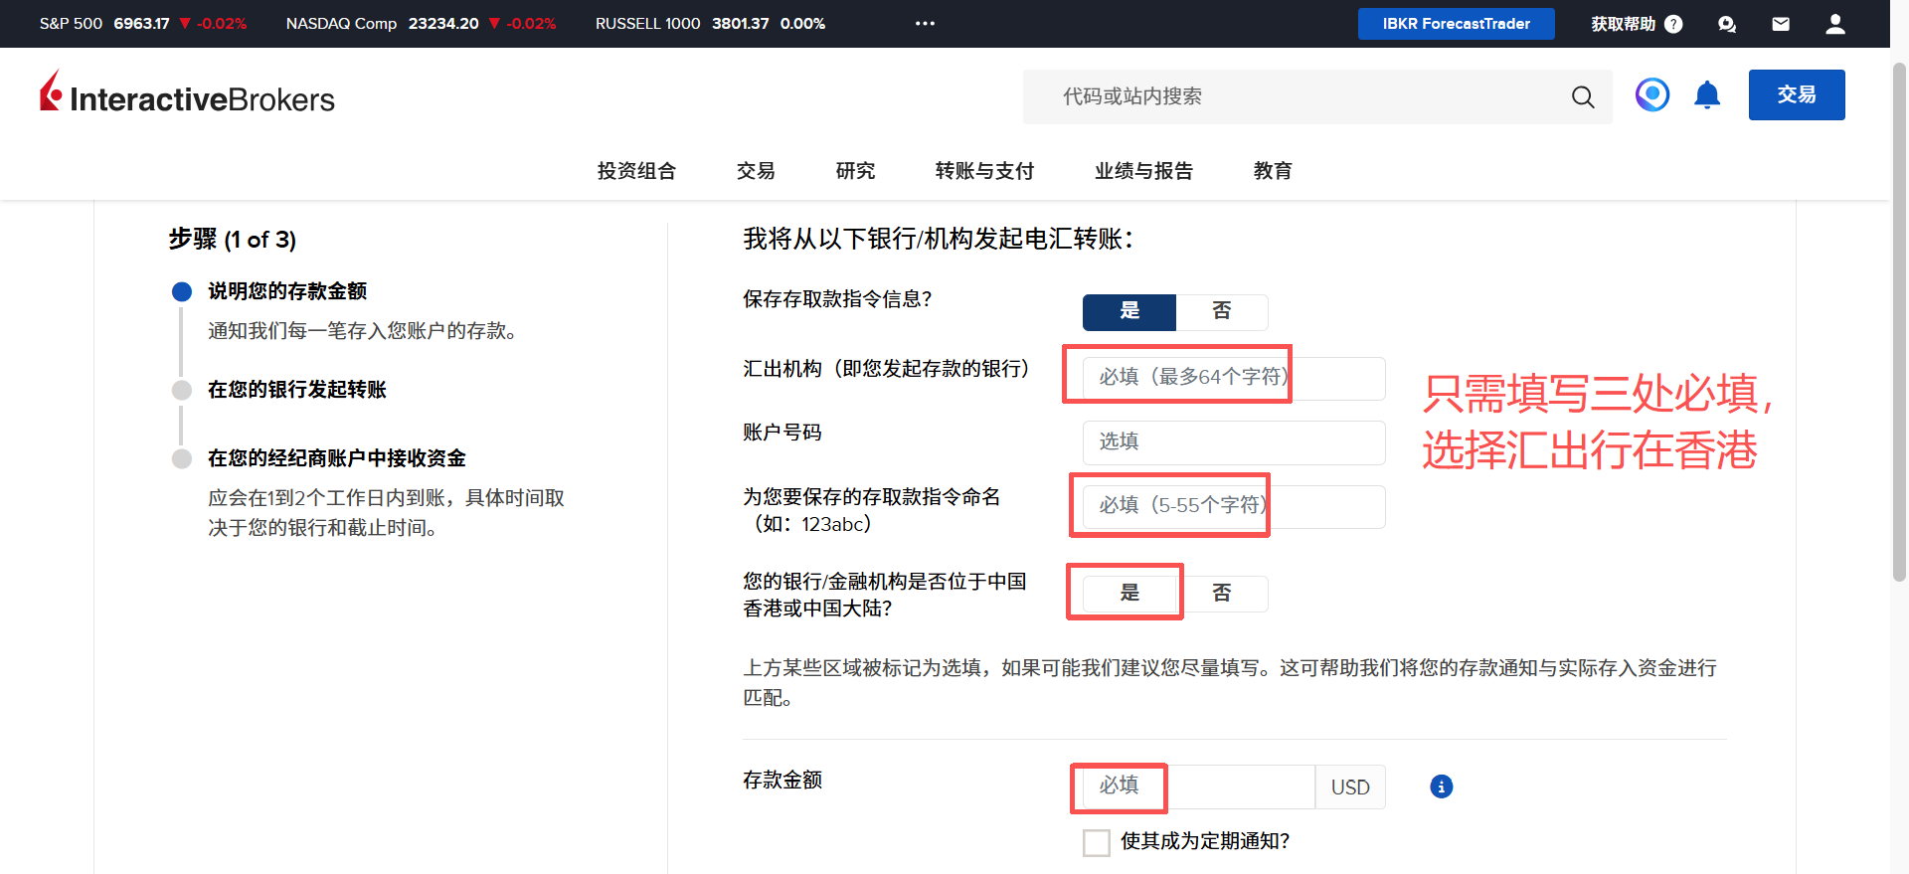
Task: Click the chat support icon
Action: (1727, 24)
